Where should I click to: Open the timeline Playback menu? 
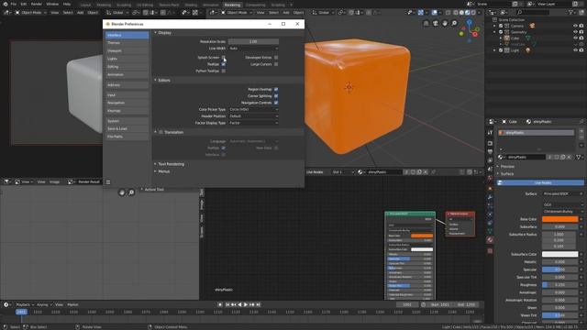point(25,305)
